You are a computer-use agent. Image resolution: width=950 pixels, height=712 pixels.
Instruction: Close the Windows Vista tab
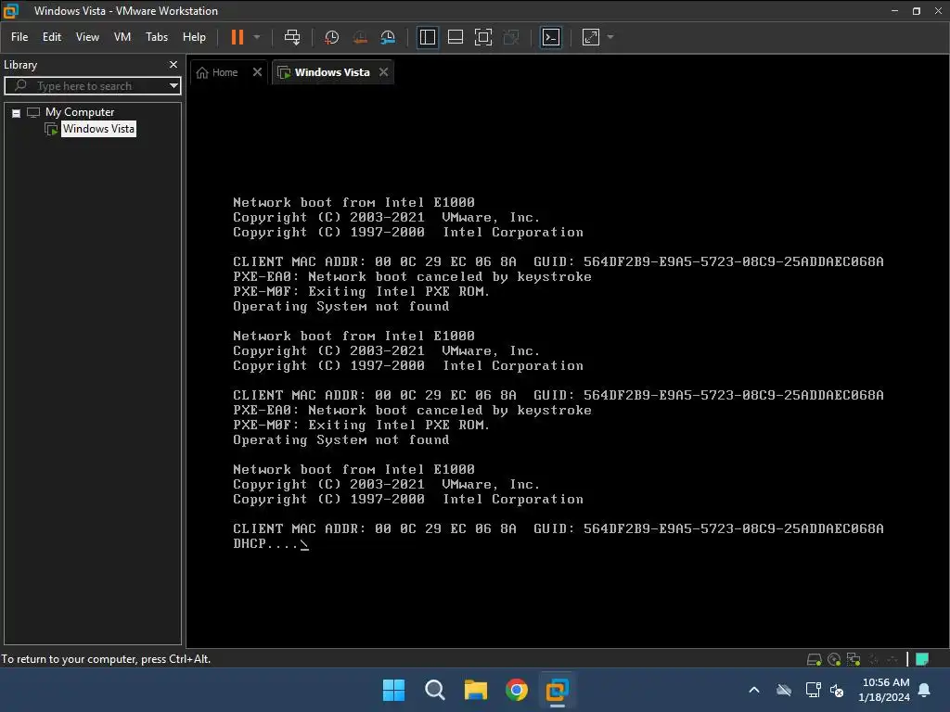click(383, 72)
